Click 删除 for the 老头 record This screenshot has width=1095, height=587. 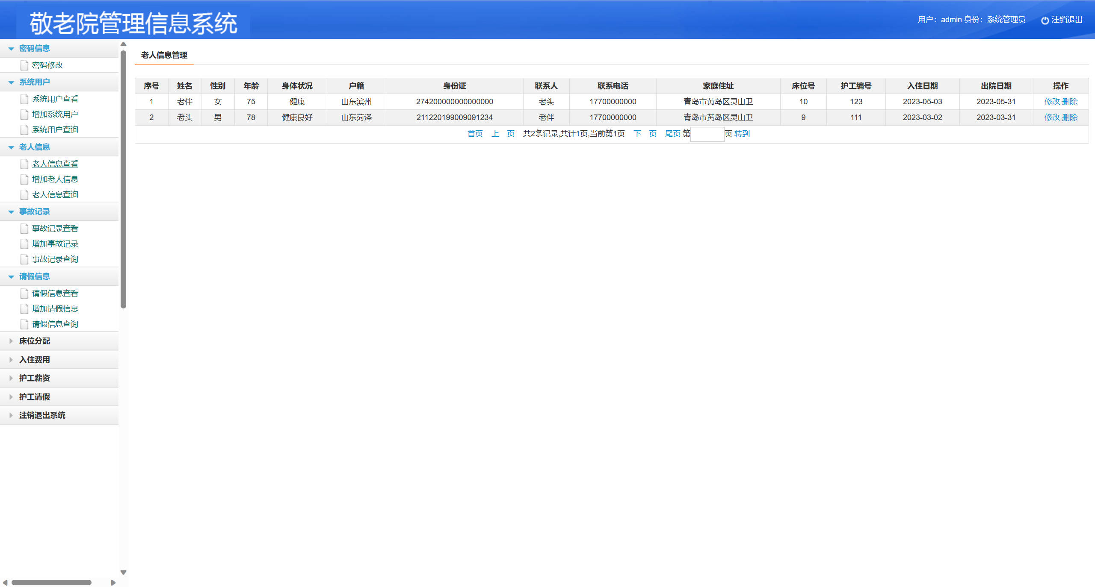pos(1070,117)
